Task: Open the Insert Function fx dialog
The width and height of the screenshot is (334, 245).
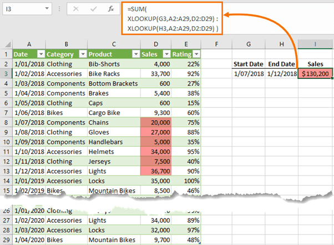Action: click(111, 9)
